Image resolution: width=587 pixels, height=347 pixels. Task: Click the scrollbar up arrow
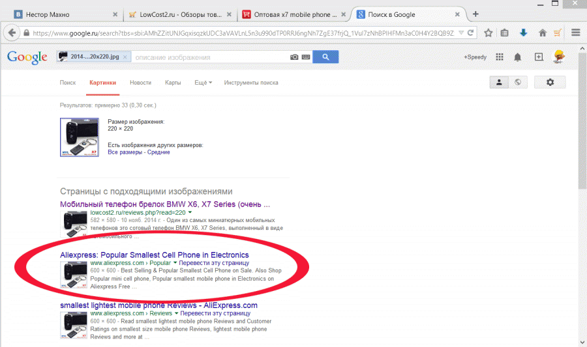point(582,49)
